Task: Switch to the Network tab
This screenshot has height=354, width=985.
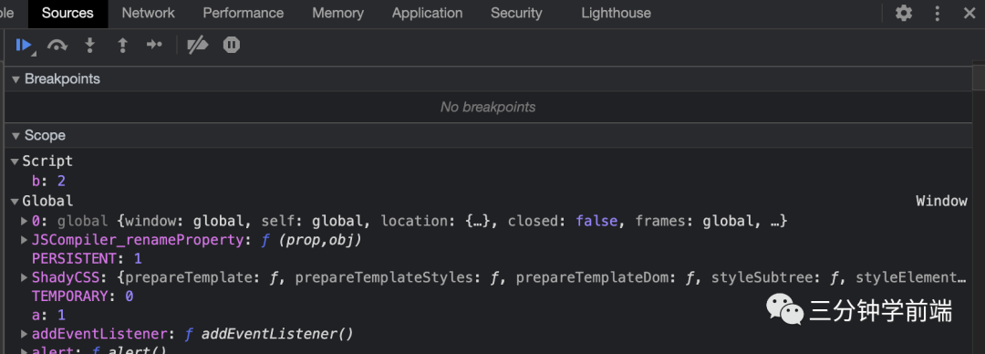Action: [x=149, y=13]
